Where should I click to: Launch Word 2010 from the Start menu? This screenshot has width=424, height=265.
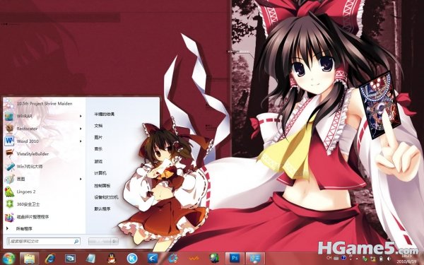pos(44,141)
